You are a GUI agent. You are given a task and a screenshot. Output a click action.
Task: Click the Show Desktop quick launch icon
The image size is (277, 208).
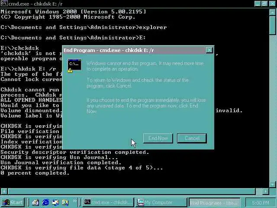click(x=35, y=202)
